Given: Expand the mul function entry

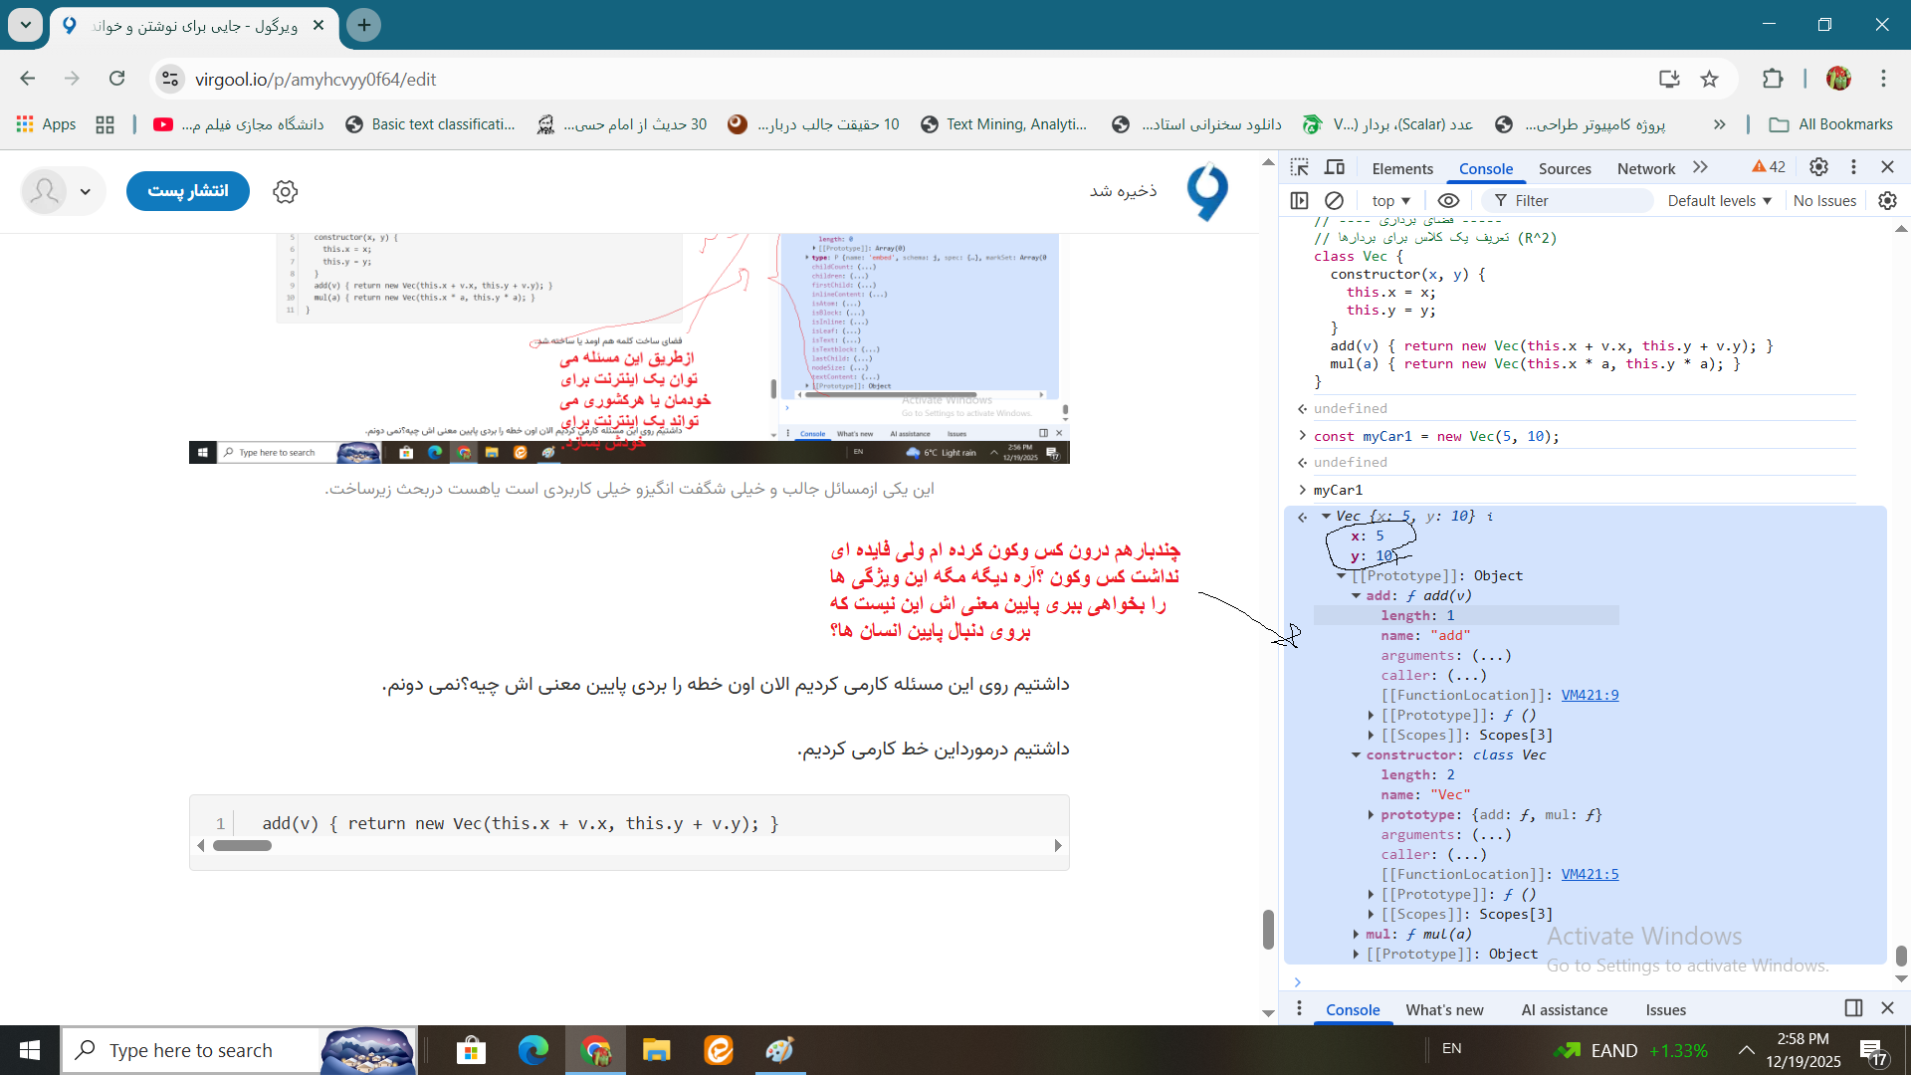Looking at the screenshot, I should [x=1357, y=934].
